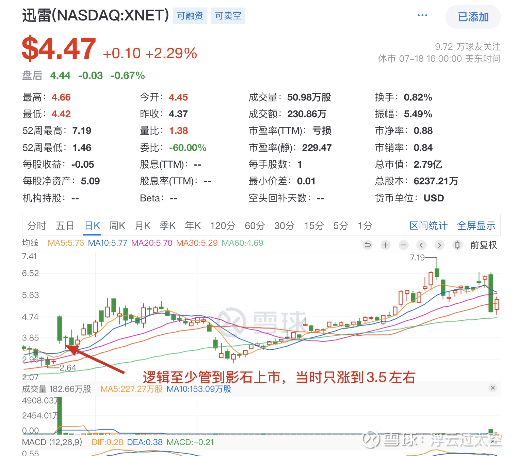Click the 2.64 low price marker
Image resolution: width=518 pixels, height=456 pixels.
click(x=68, y=368)
